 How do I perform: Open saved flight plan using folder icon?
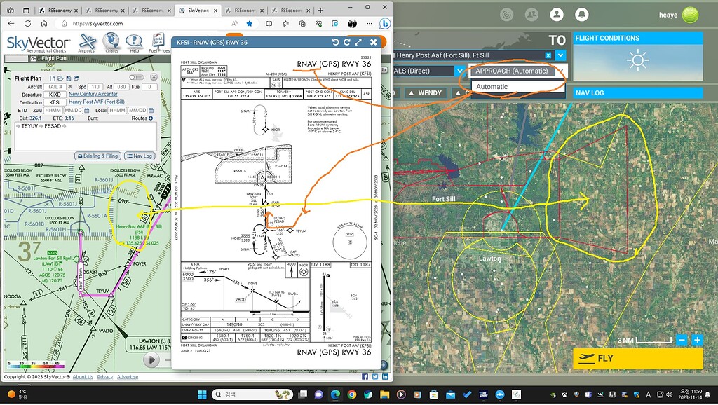[x=60, y=78]
